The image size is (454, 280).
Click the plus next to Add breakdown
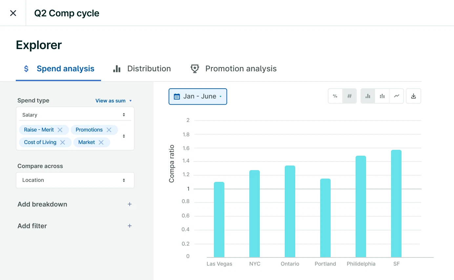(x=130, y=204)
